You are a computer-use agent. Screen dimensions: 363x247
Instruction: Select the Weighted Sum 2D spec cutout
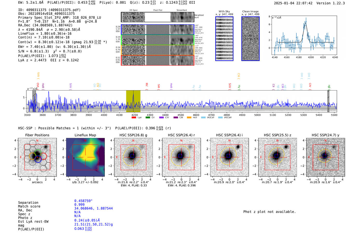click(134, 17)
